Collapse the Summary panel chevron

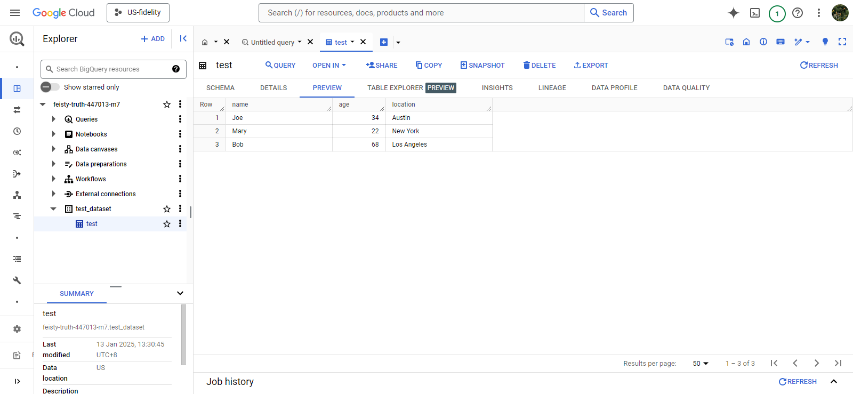coord(180,293)
